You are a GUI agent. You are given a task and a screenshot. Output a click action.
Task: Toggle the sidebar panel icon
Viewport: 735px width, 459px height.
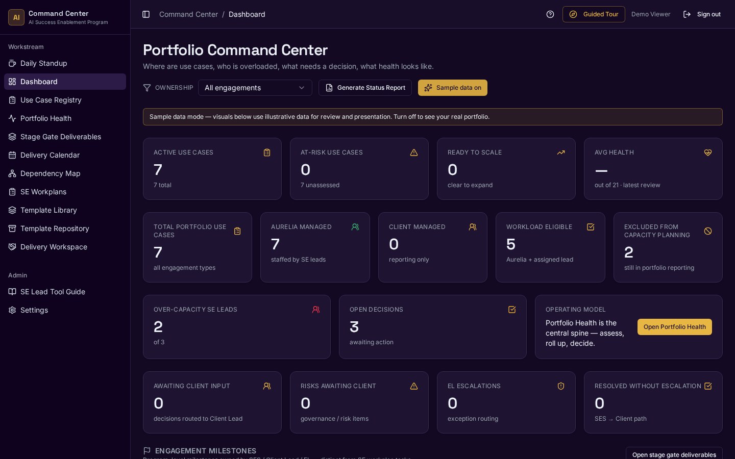tap(146, 14)
